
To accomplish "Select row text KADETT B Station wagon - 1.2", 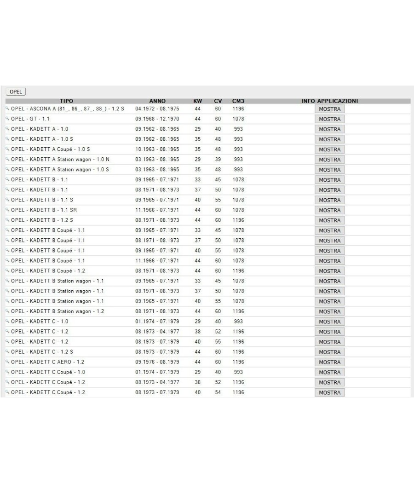I will [x=57, y=311].
